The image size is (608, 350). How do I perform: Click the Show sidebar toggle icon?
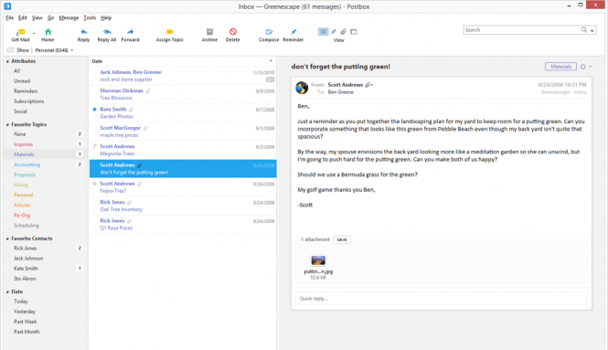coord(10,50)
